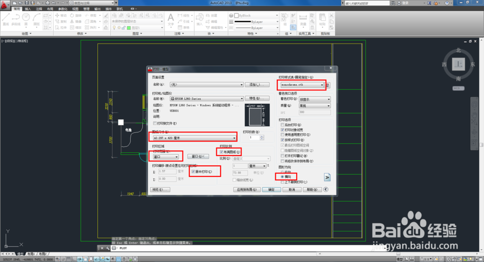The image size is (484, 262).
Task: Select the 横向 (landscape) radio button
Action: tap(283, 177)
